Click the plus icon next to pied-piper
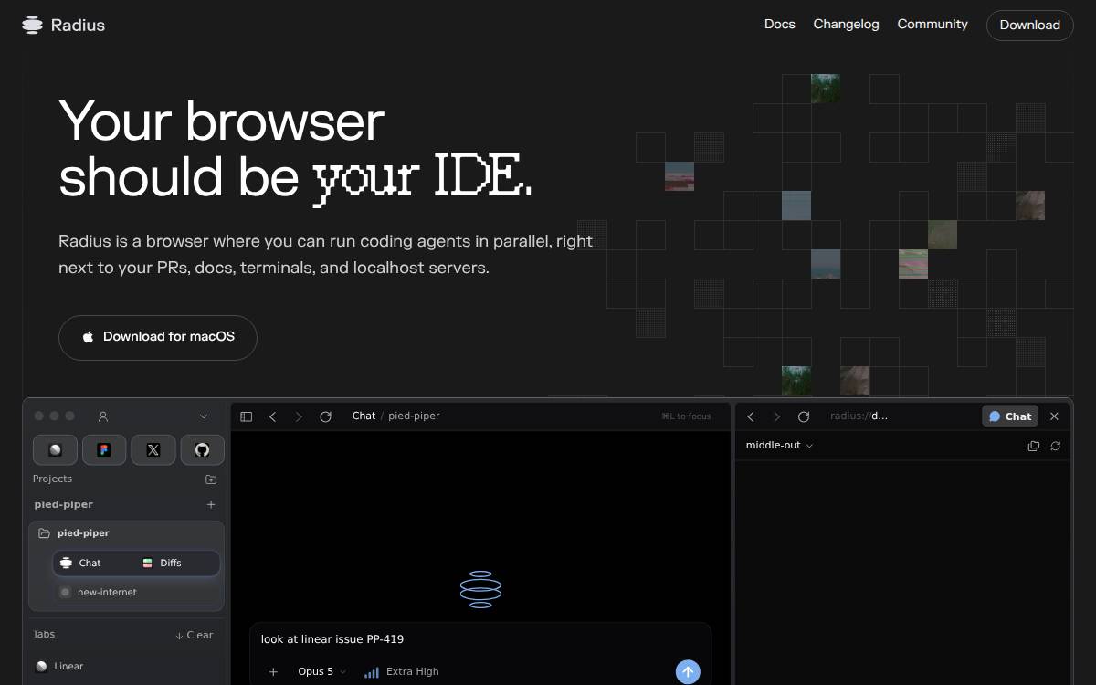 click(x=211, y=504)
